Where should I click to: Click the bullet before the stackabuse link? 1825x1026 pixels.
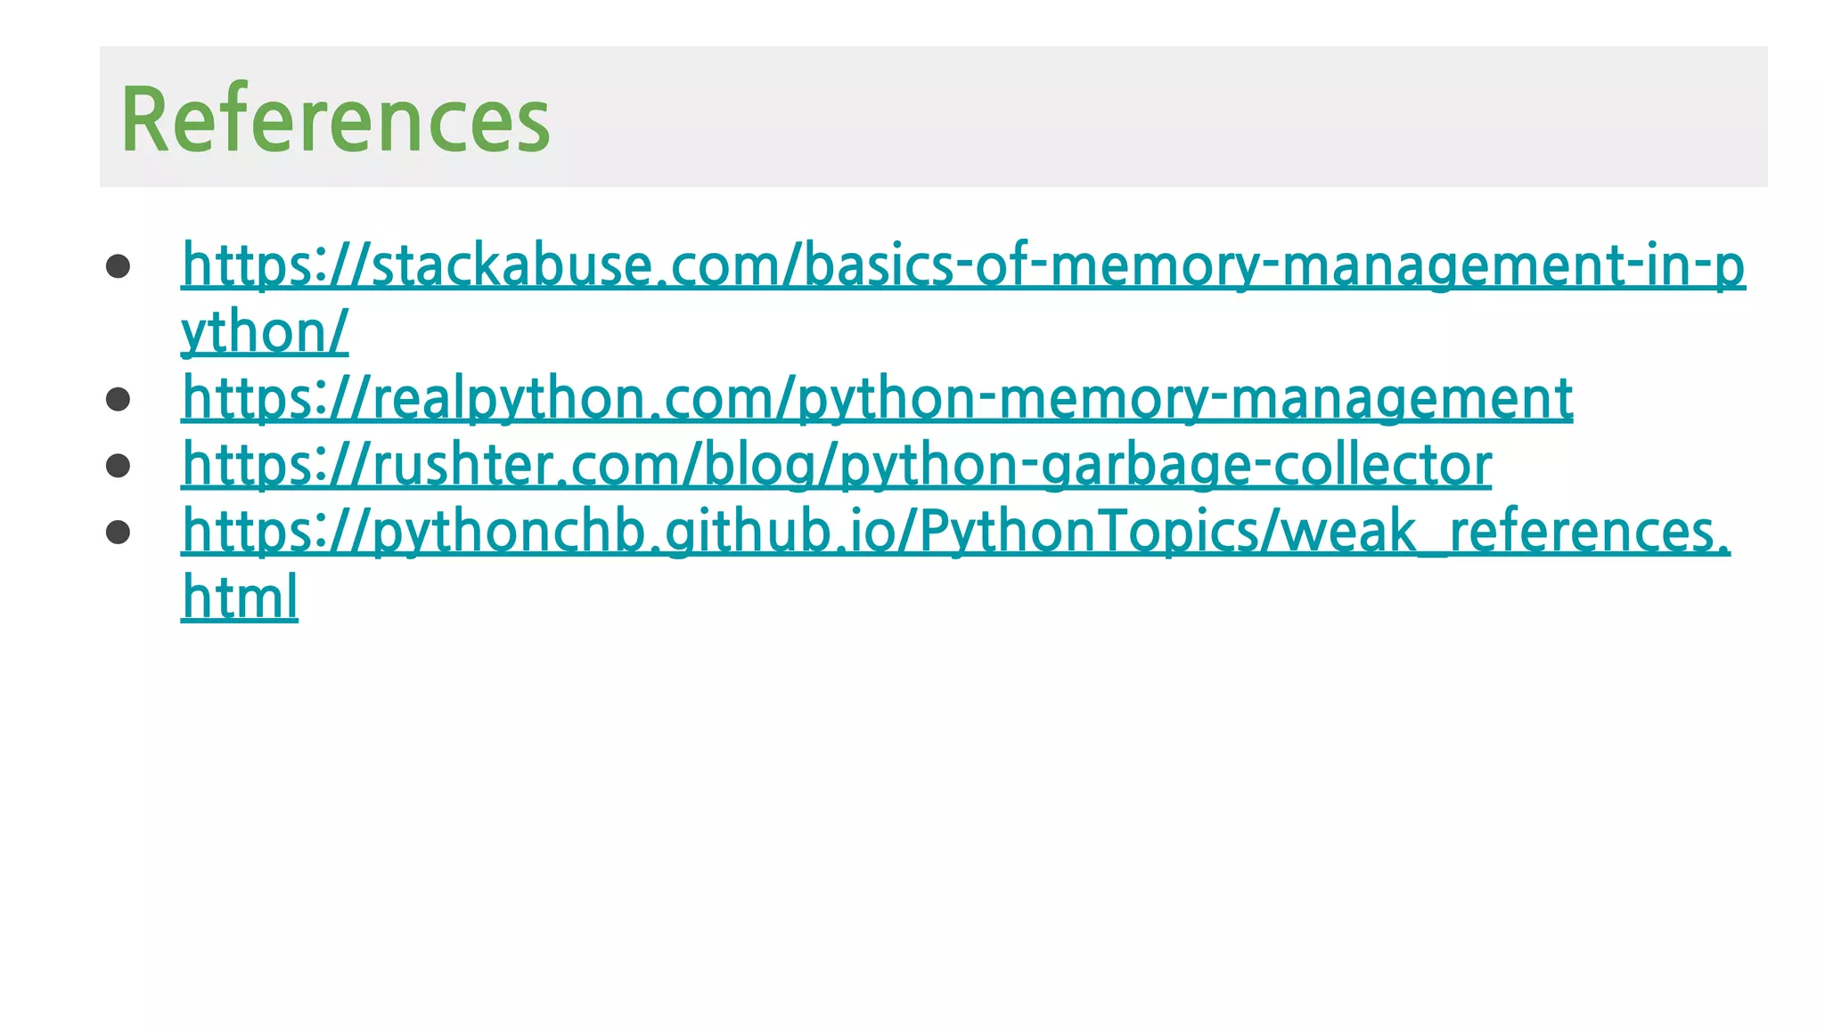click(x=118, y=266)
